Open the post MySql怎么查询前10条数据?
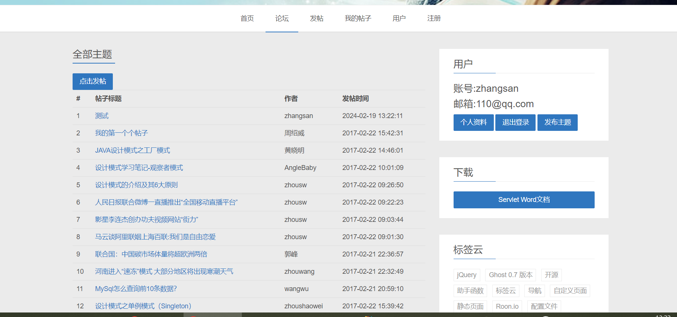The width and height of the screenshot is (677, 317). [136, 289]
